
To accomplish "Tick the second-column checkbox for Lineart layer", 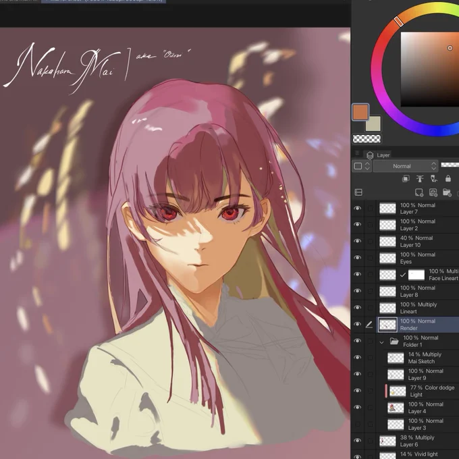I will click(x=371, y=308).
